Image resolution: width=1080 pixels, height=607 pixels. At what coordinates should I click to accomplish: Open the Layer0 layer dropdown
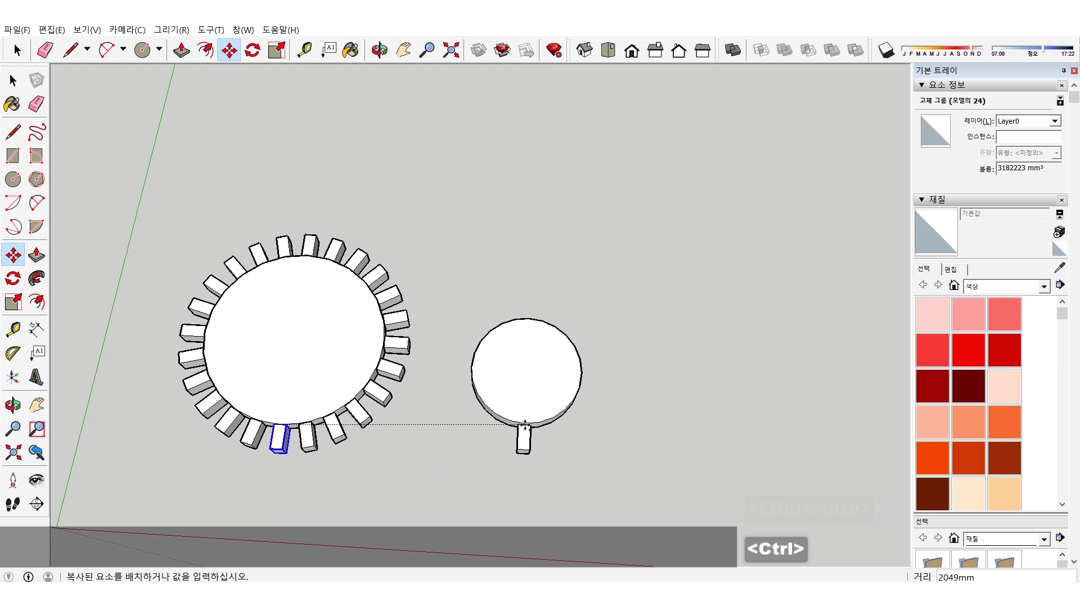pyautogui.click(x=1055, y=121)
